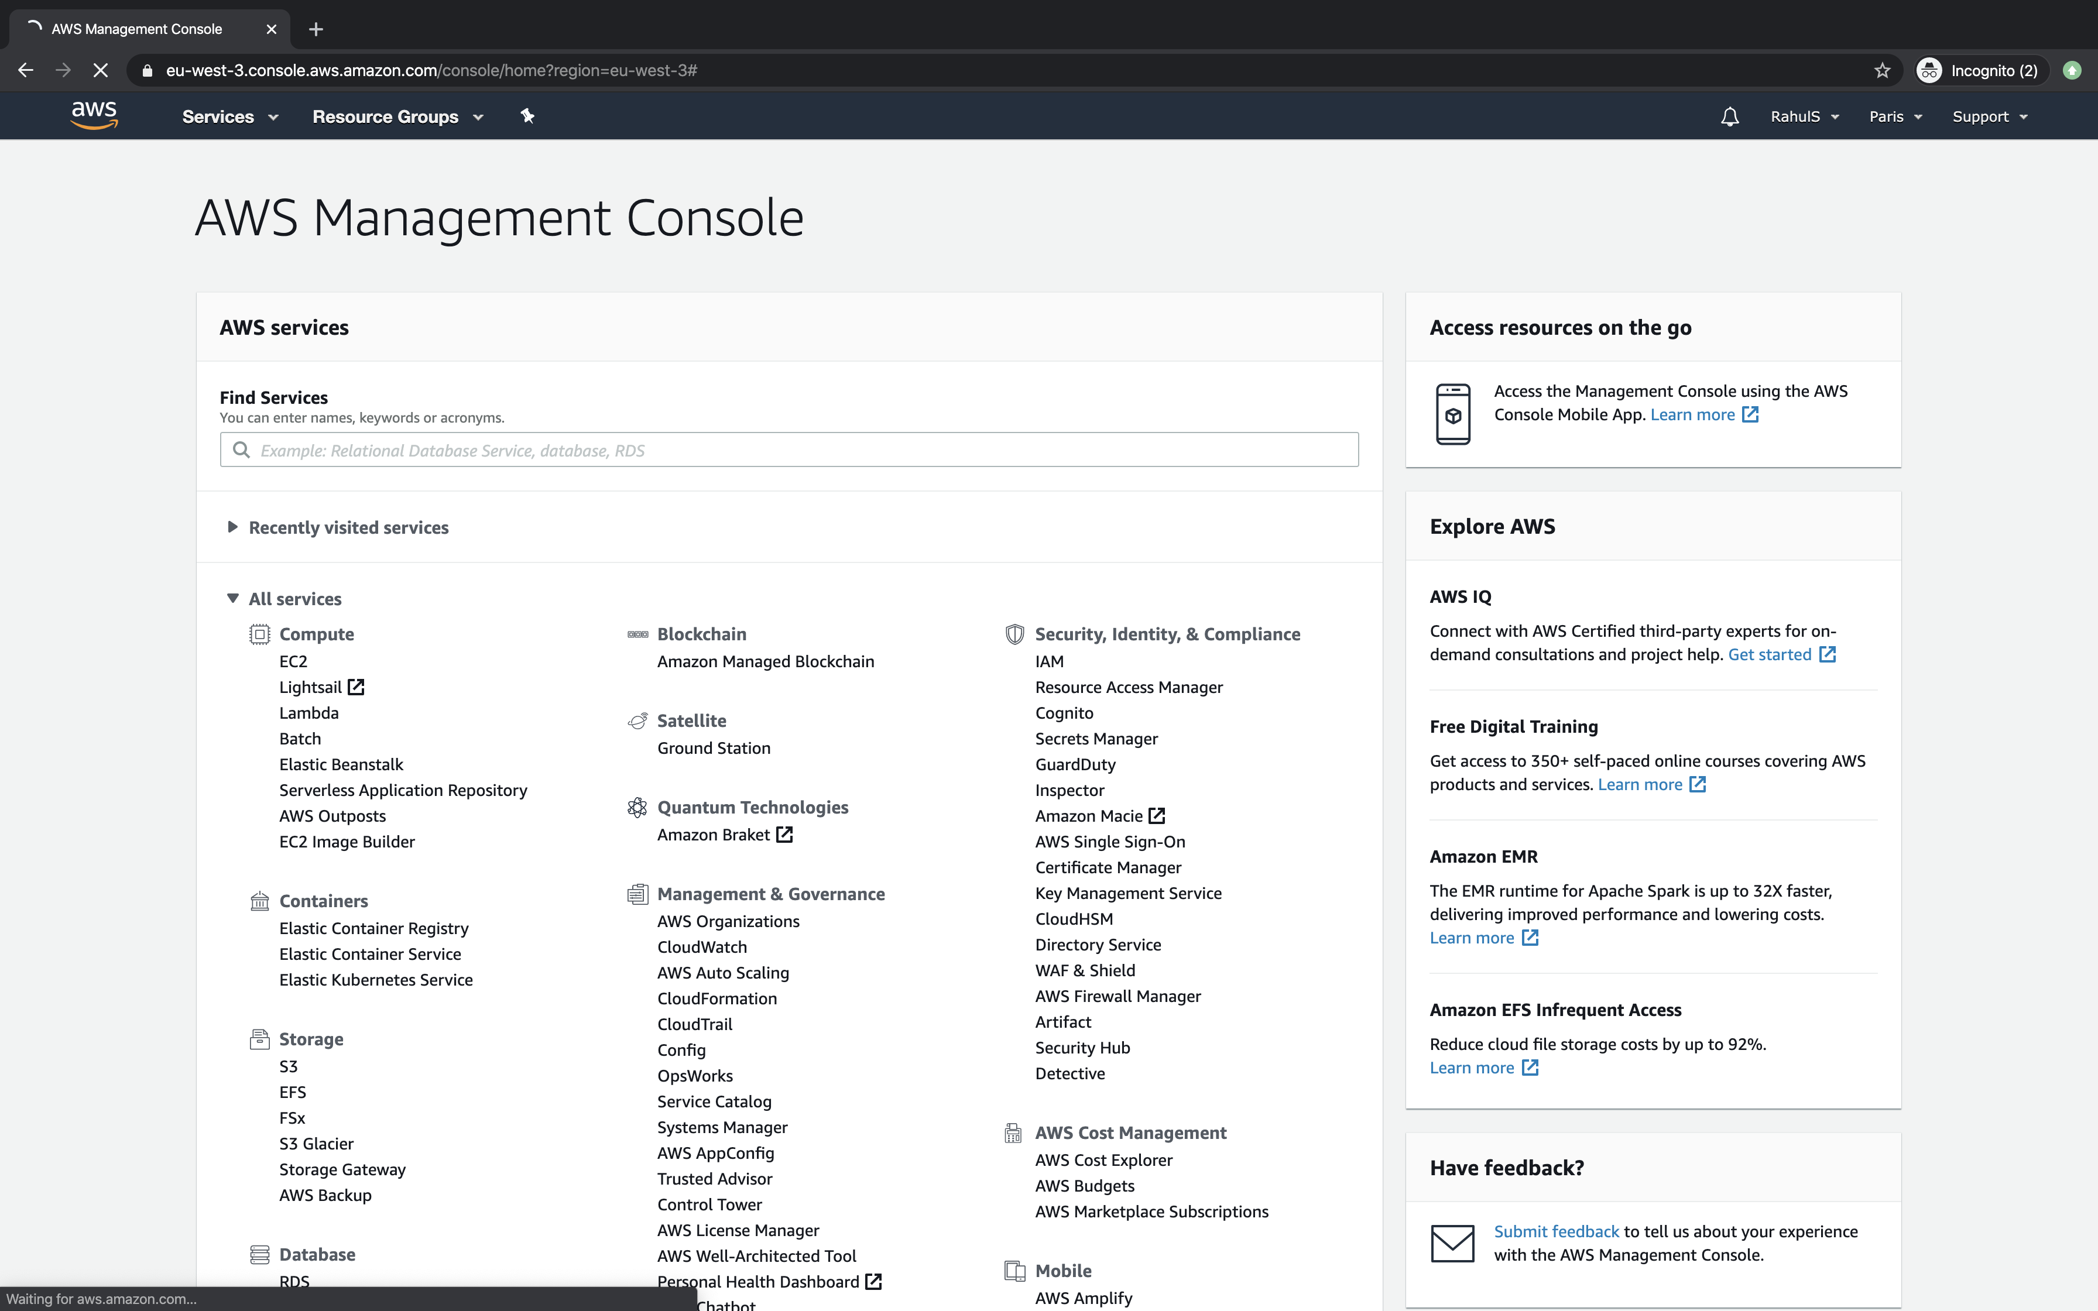This screenshot has width=2098, height=1311.
Task: Open AWS Cost Explorer link
Action: click(x=1103, y=1159)
